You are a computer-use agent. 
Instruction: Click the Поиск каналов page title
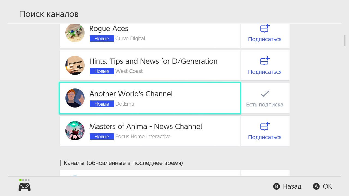[x=49, y=14]
